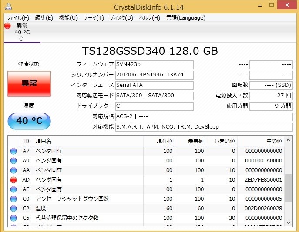Click the 最悪値 column header
Image resolution: width=299 pixels, height=232 pixels.
tap(190, 141)
